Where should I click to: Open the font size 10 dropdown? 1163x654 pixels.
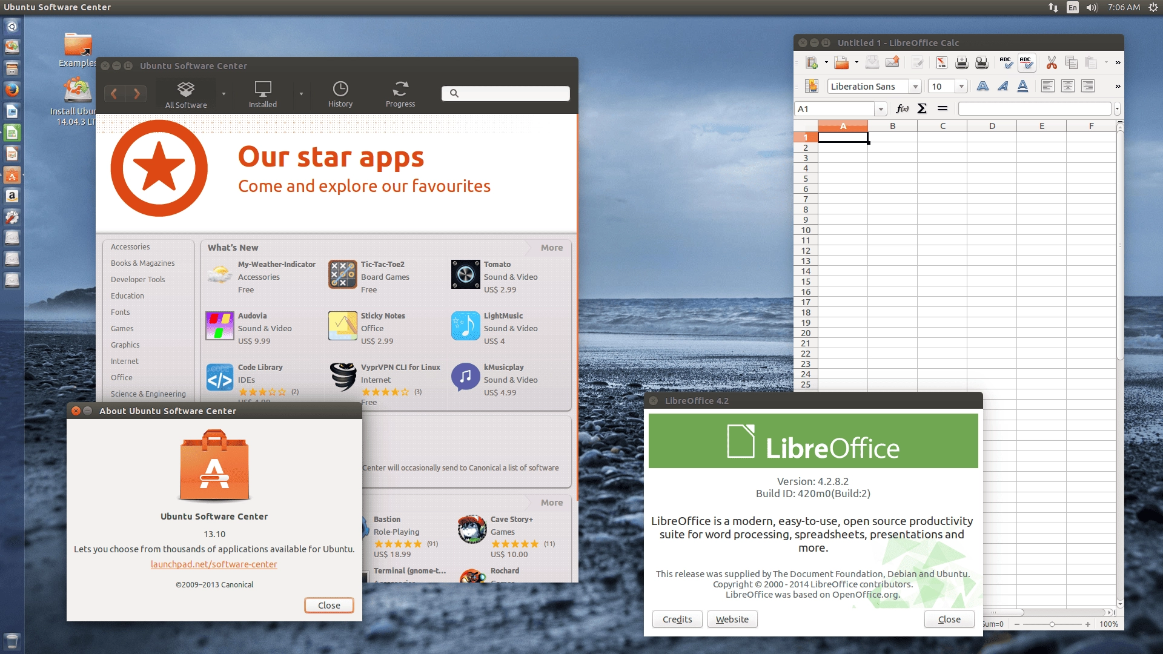click(x=961, y=87)
